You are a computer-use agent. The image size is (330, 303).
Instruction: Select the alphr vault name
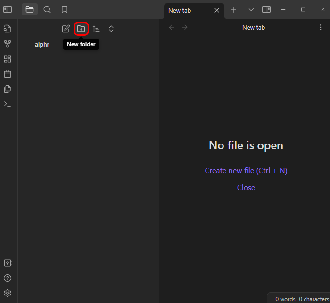tap(42, 45)
